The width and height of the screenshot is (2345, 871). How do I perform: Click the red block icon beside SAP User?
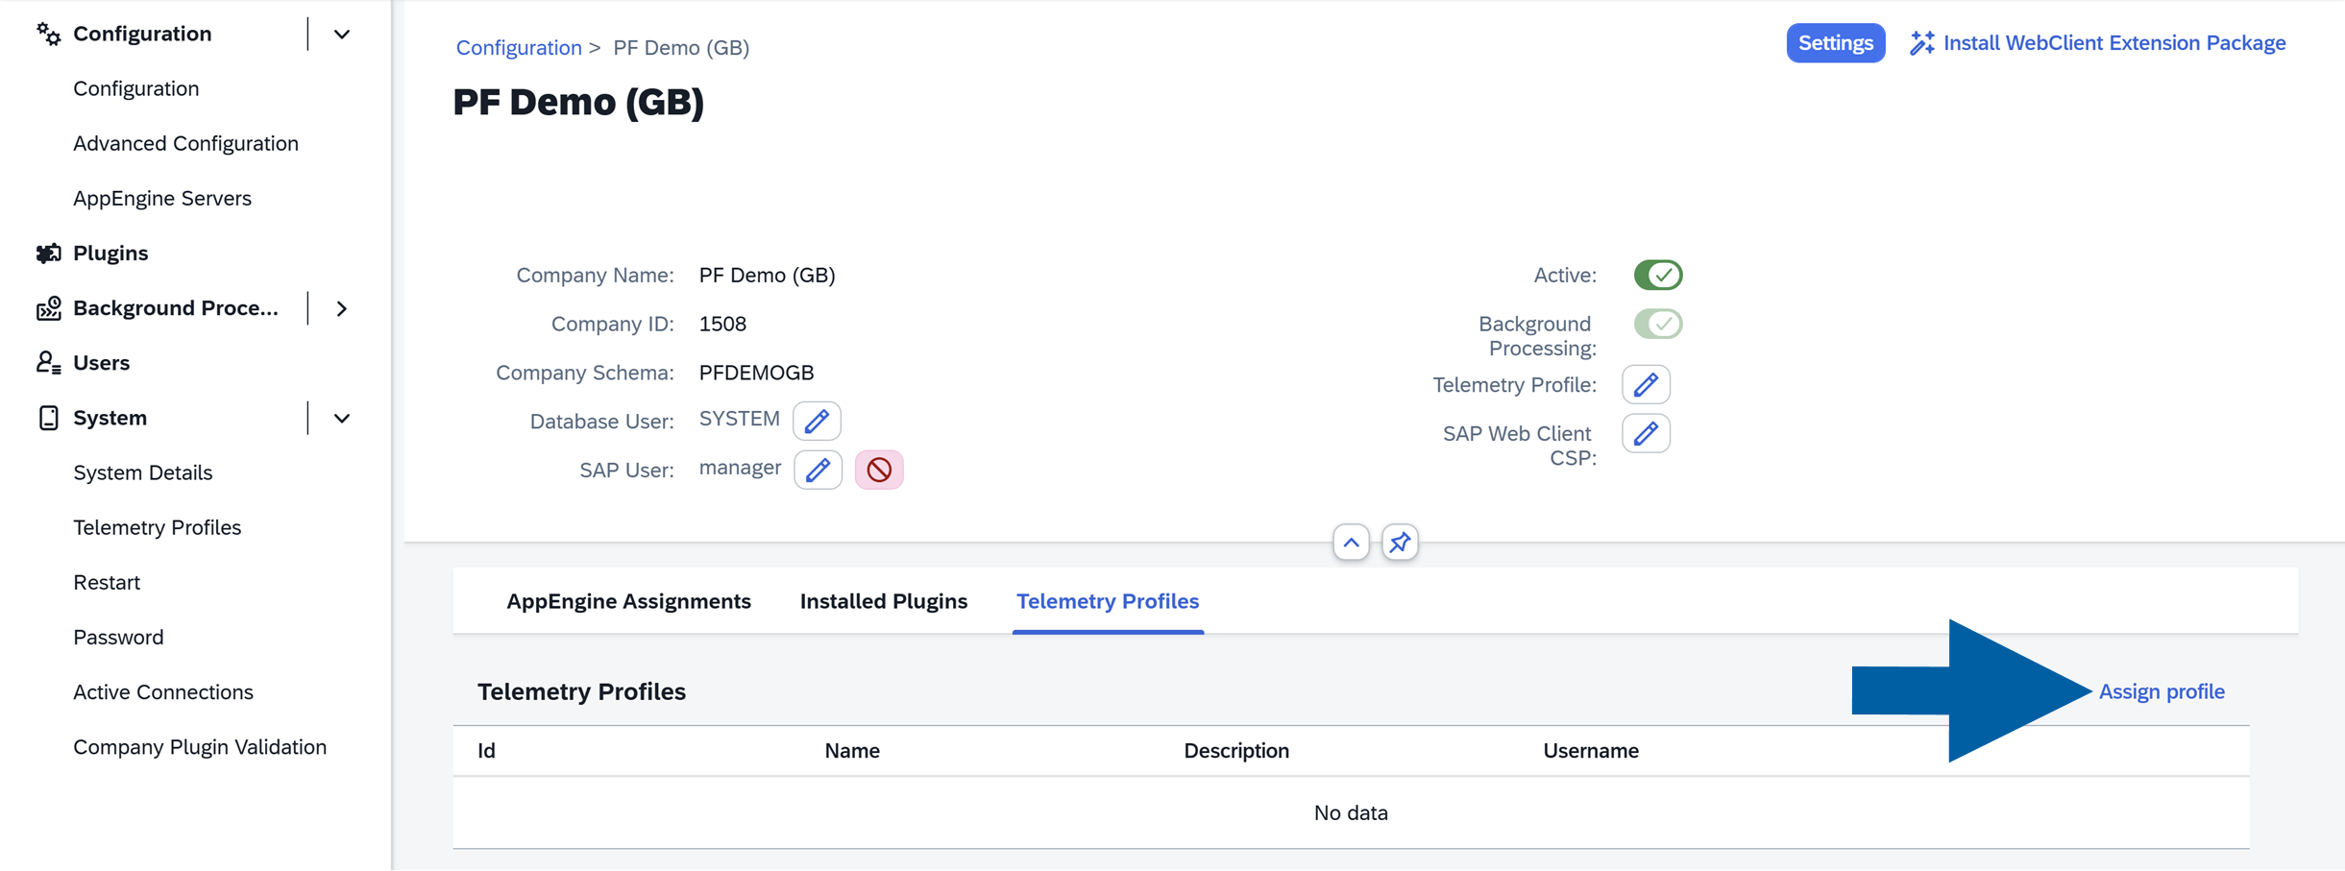tap(879, 470)
